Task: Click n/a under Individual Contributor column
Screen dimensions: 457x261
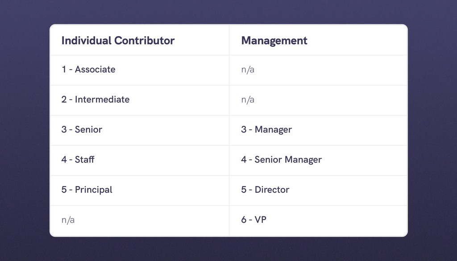Action: click(x=68, y=220)
